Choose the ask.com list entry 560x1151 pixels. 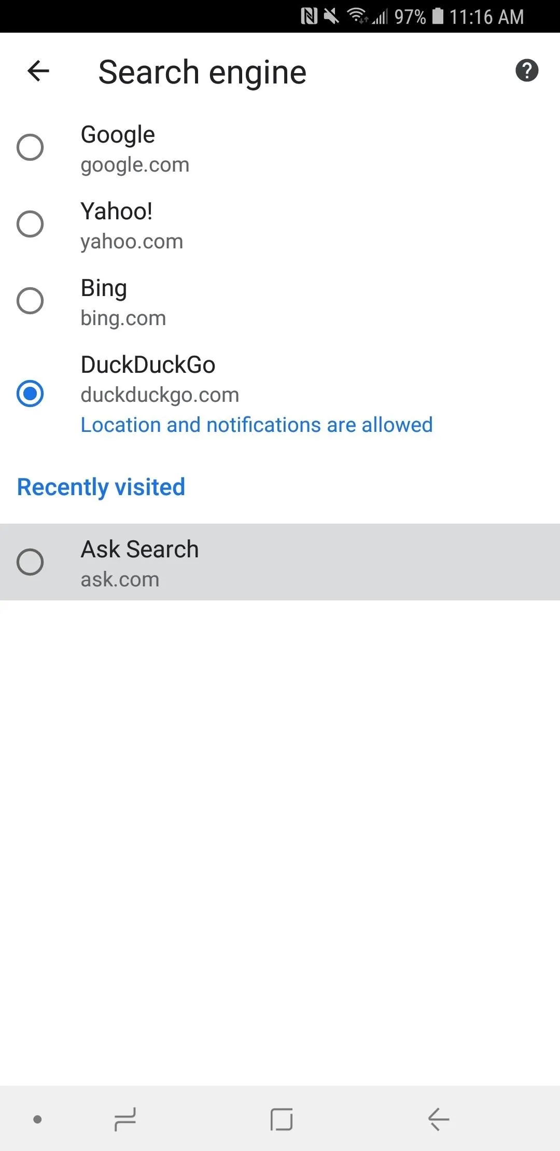coord(280,562)
